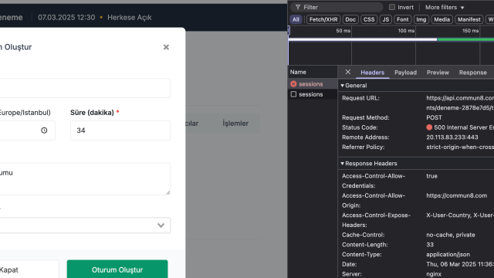Click the network timeline overview bar
The width and height of the screenshot is (494, 278).
[x=391, y=39]
